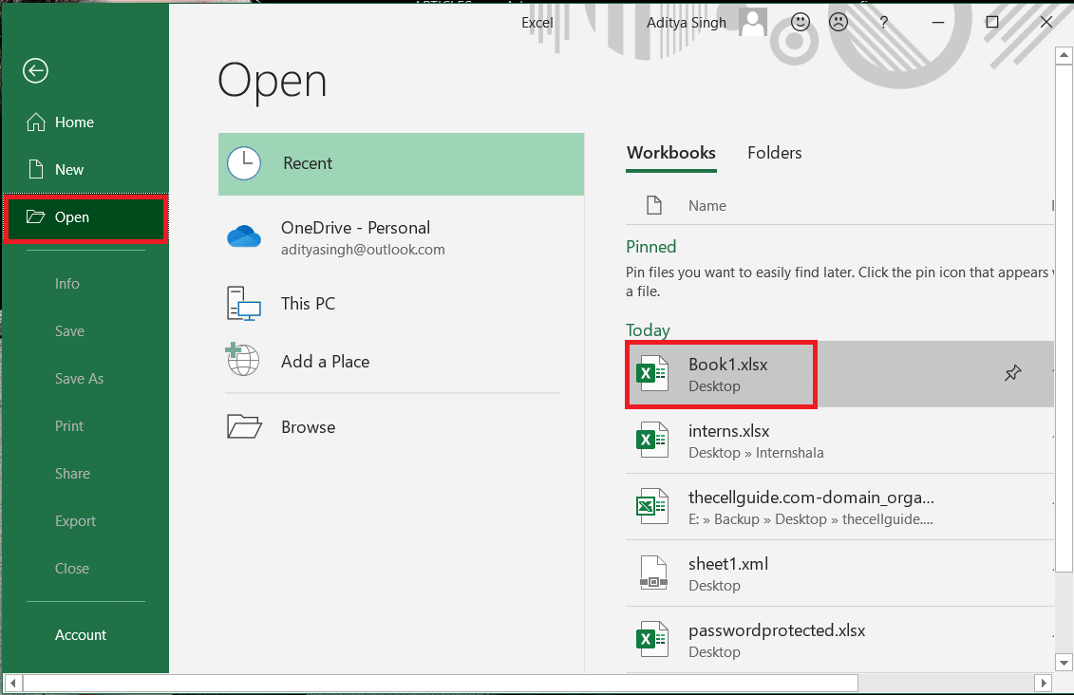Open Account settings from sidebar
This screenshot has height=695, width=1074.
(81, 634)
